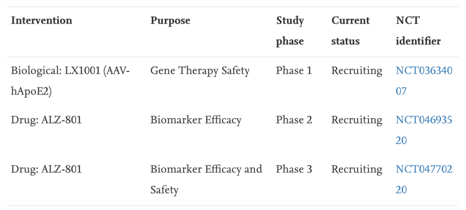
Task: Click the Gene Therapy Safety purpose cell
Action: point(200,71)
